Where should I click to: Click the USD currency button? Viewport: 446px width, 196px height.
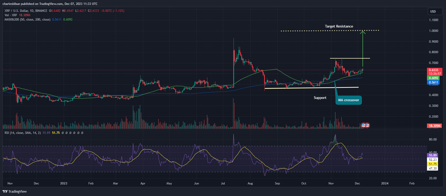(435, 11)
